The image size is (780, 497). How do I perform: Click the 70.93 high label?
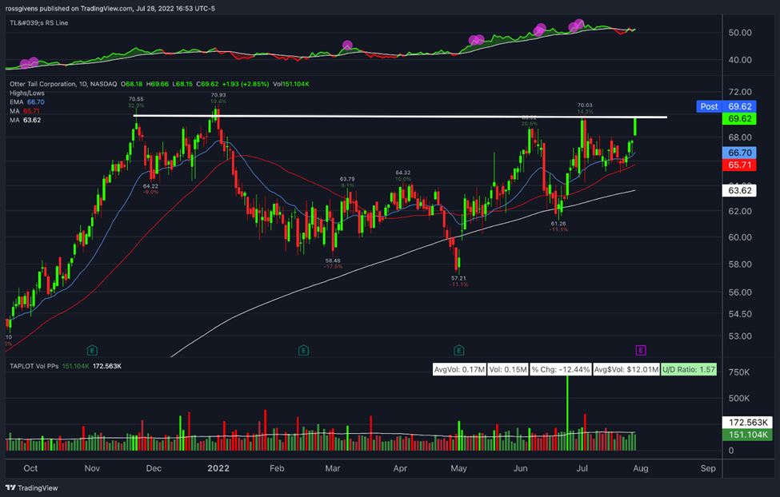[218, 95]
